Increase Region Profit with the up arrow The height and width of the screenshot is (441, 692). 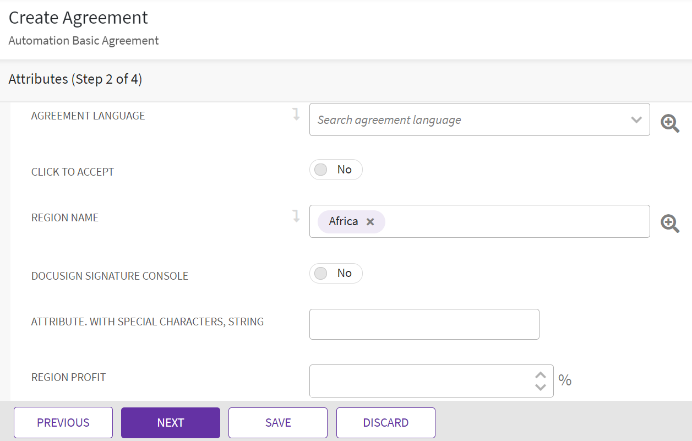pyautogui.click(x=541, y=375)
